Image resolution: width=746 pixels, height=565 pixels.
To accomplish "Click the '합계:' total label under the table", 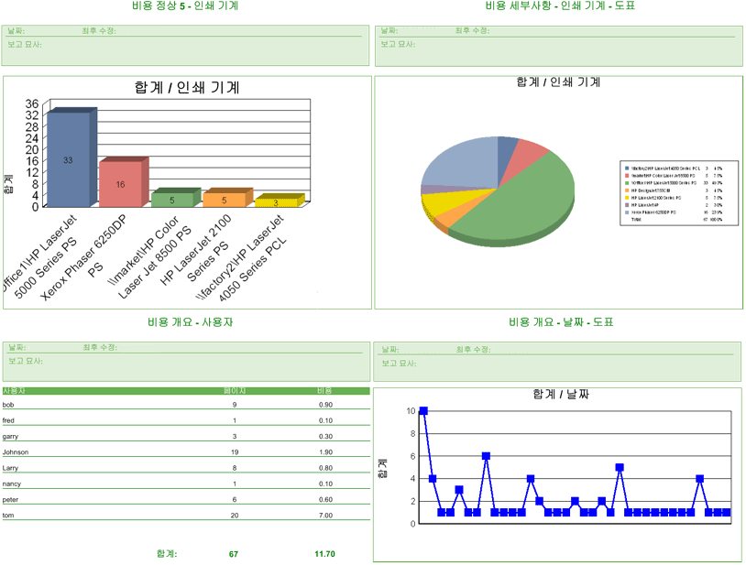I will (167, 554).
